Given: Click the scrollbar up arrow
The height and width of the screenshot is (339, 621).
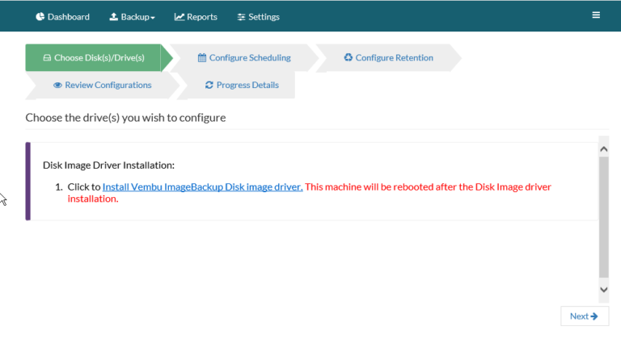Looking at the screenshot, I should tap(603, 149).
